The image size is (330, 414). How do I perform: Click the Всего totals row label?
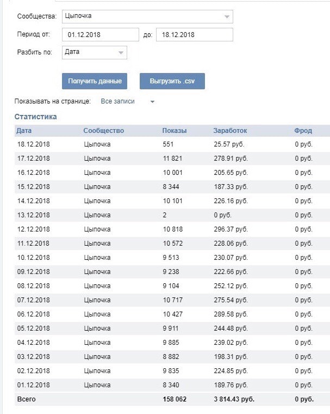26,399
